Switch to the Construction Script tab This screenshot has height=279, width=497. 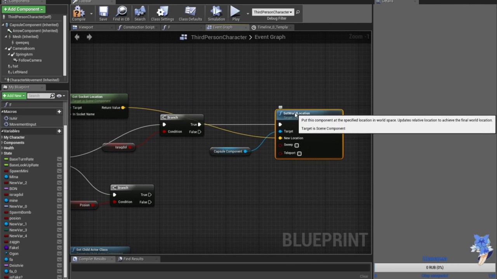pyautogui.click(x=139, y=27)
